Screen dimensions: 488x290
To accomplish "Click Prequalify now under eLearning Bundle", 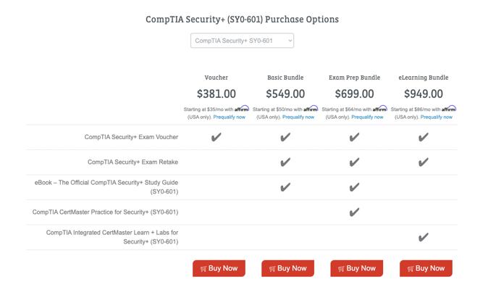I will [x=437, y=117].
